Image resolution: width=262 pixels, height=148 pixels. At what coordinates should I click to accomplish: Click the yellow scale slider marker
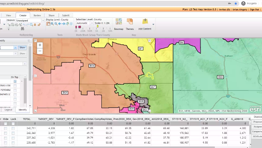[x=97, y=26]
